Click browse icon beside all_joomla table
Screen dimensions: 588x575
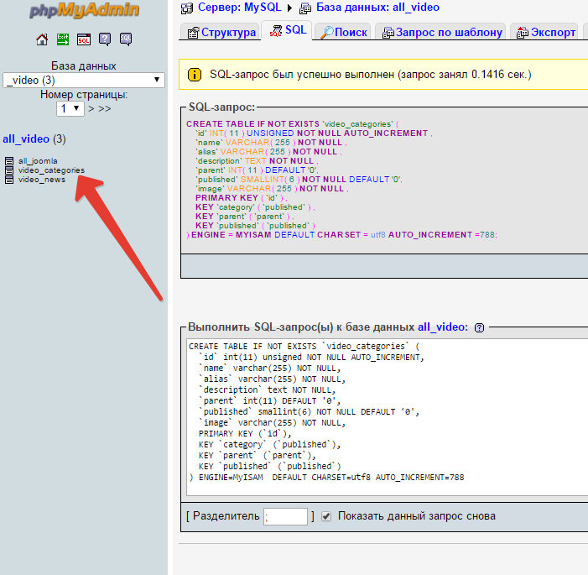coord(9,161)
